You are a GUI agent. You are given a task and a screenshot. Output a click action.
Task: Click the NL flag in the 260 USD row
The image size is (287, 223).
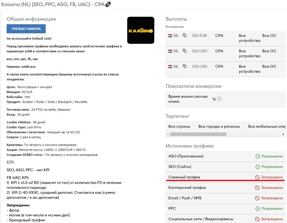pyautogui.click(x=170, y=51)
